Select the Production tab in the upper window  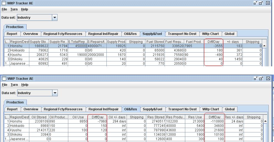click(15, 27)
